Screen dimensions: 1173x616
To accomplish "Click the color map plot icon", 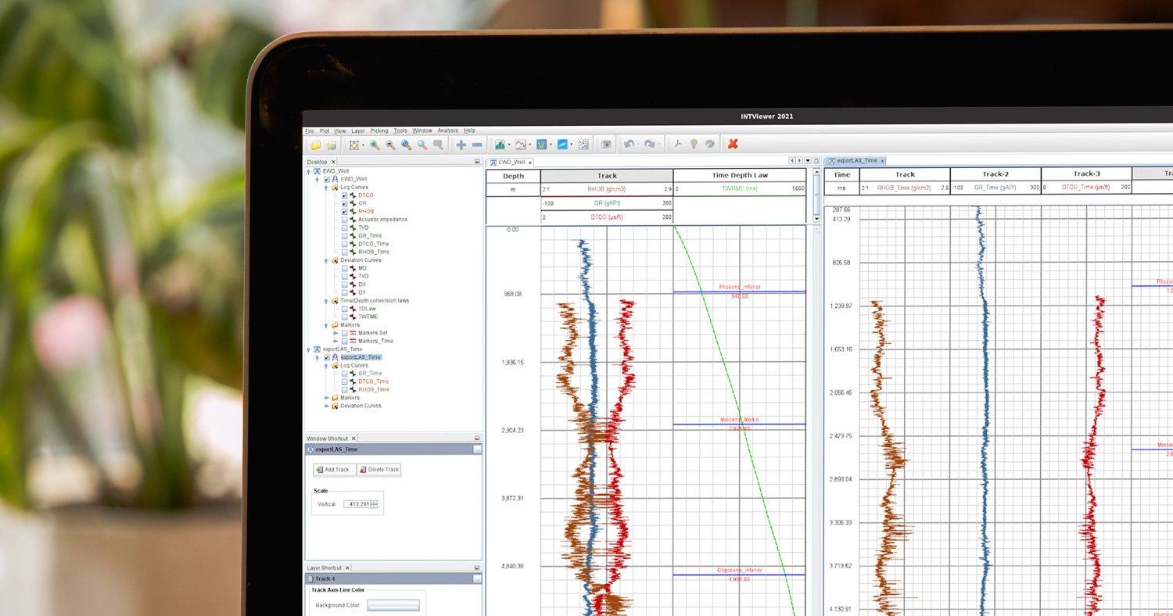I will (562, 145).
